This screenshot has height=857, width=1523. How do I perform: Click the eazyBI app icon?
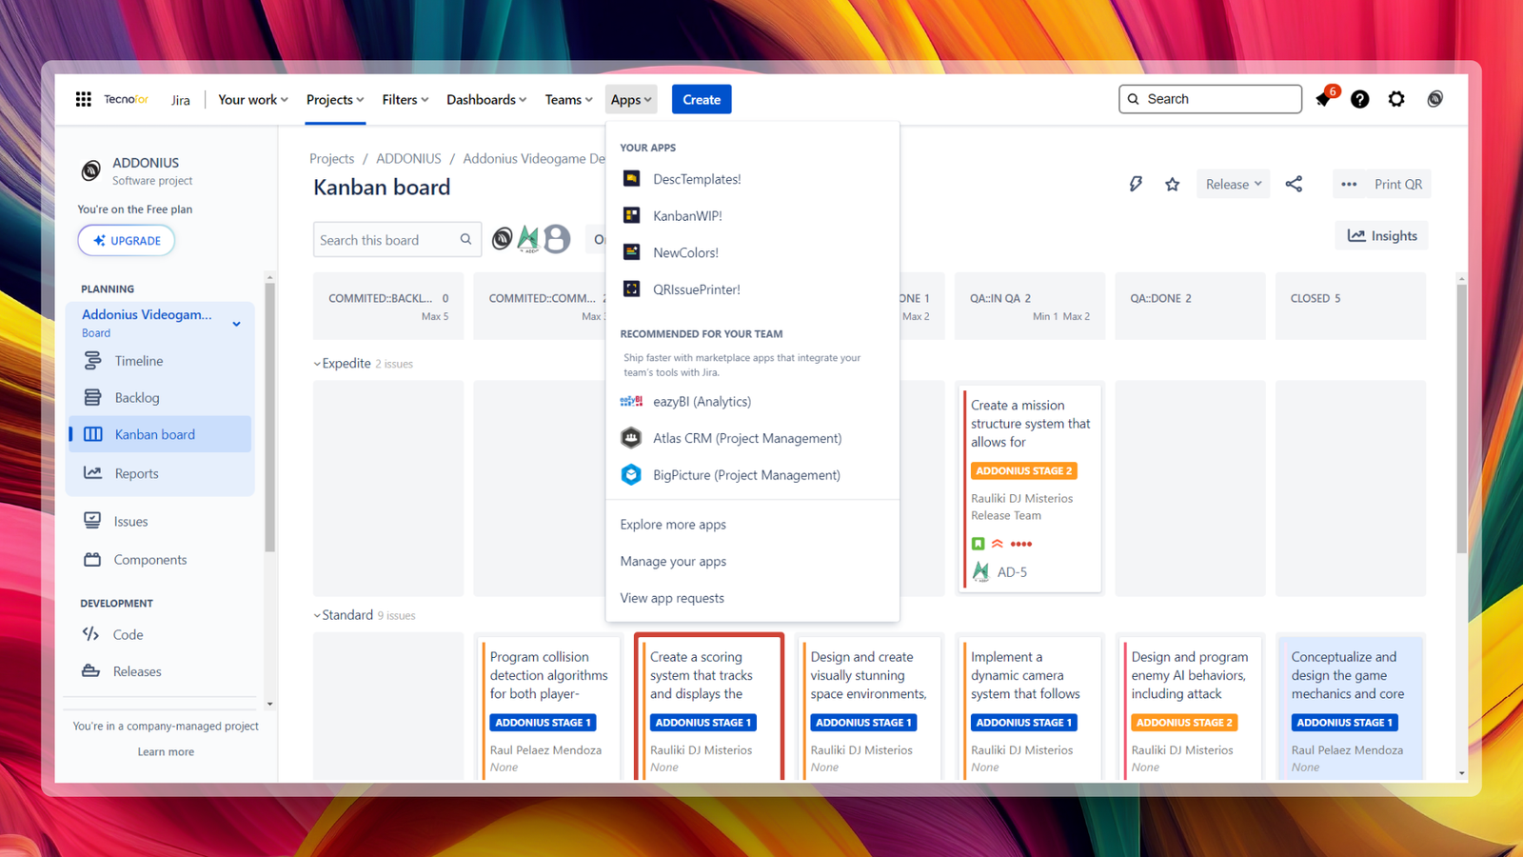pyautogui.click(x=631, y=402)
